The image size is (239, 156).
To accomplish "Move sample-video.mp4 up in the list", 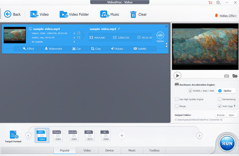I will (x=167, y=44).
